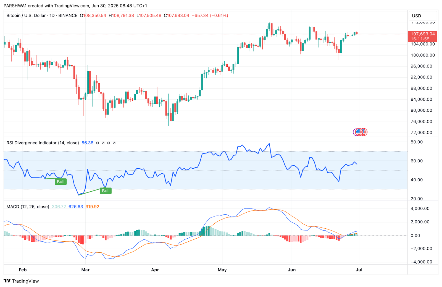Image resolution: width=442 pixels, height=287 pixels.
Task: Click the 100,000.00 price axis label
Action: [423, 55]
